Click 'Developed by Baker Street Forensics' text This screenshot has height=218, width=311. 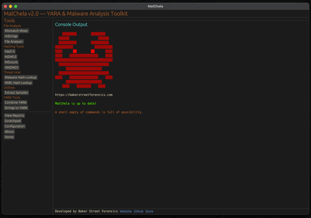tap(86, 212)
